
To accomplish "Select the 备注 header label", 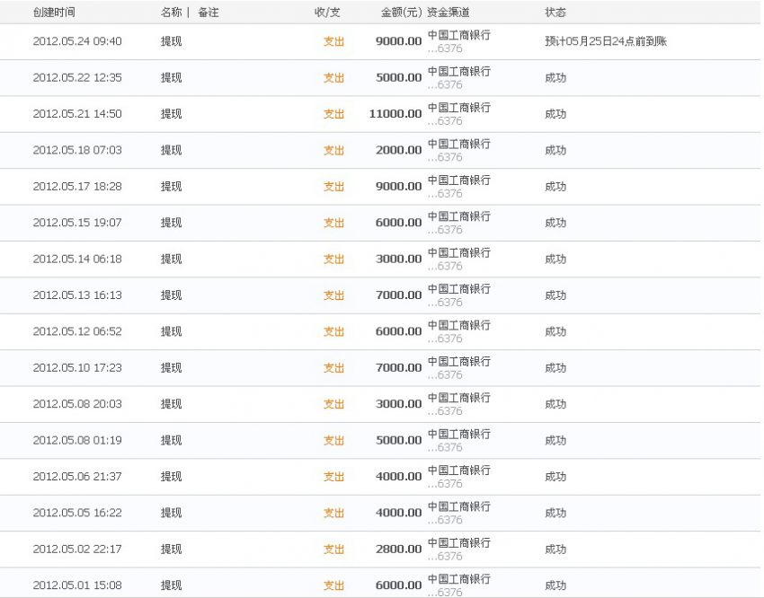I will (x=208, y=13).
